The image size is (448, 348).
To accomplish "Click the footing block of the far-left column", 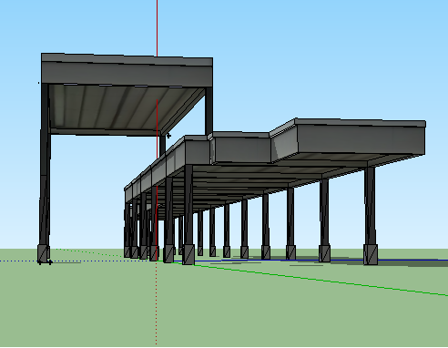I will pos(44,253).
